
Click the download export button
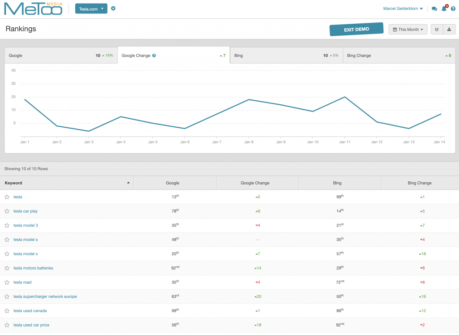tap(449, 29)
